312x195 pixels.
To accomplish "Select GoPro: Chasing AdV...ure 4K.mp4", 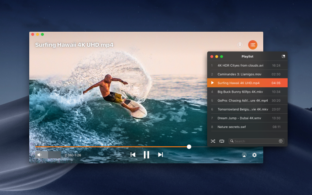I will click(247, 100).
